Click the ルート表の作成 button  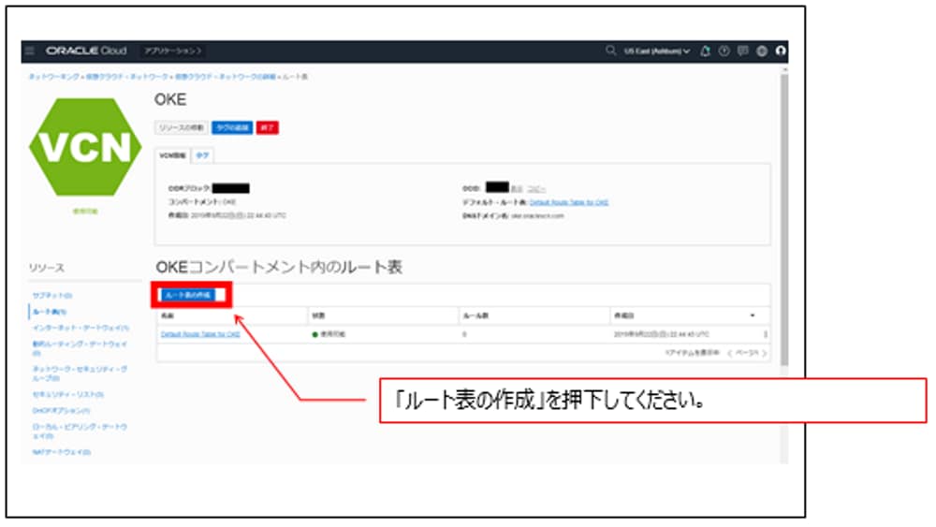click(x=187, y=295)
